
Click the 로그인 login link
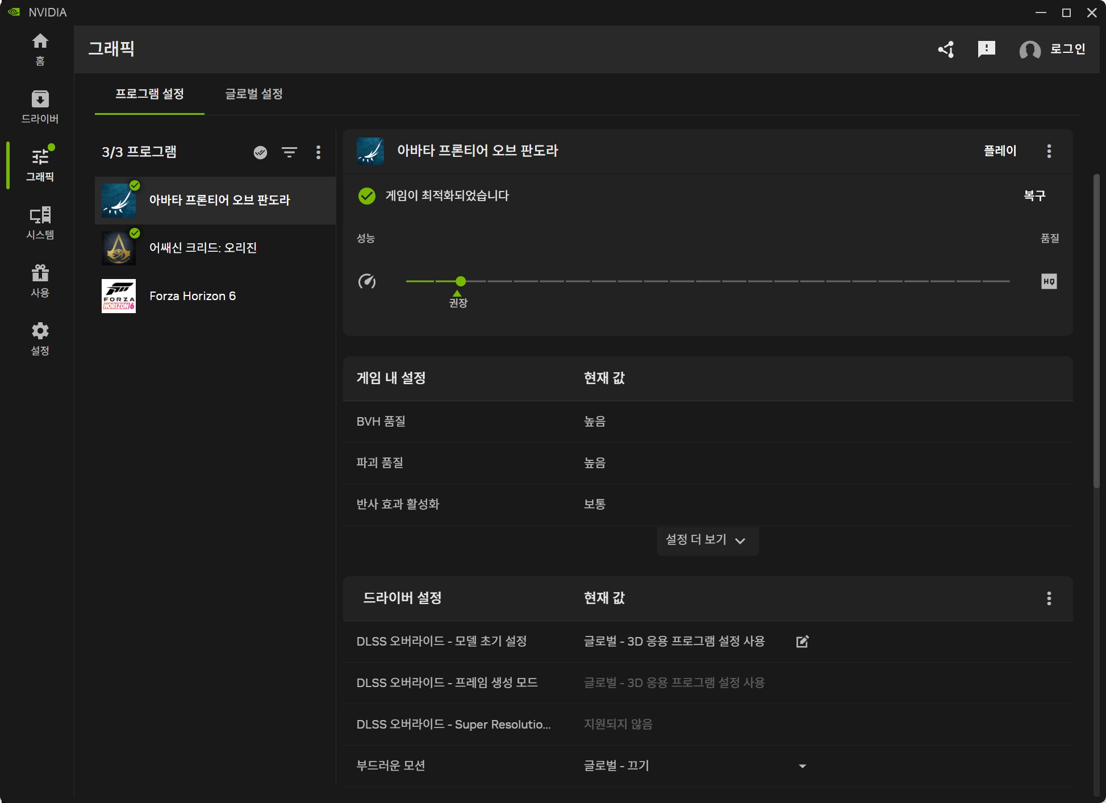[x=1067, y=49]
